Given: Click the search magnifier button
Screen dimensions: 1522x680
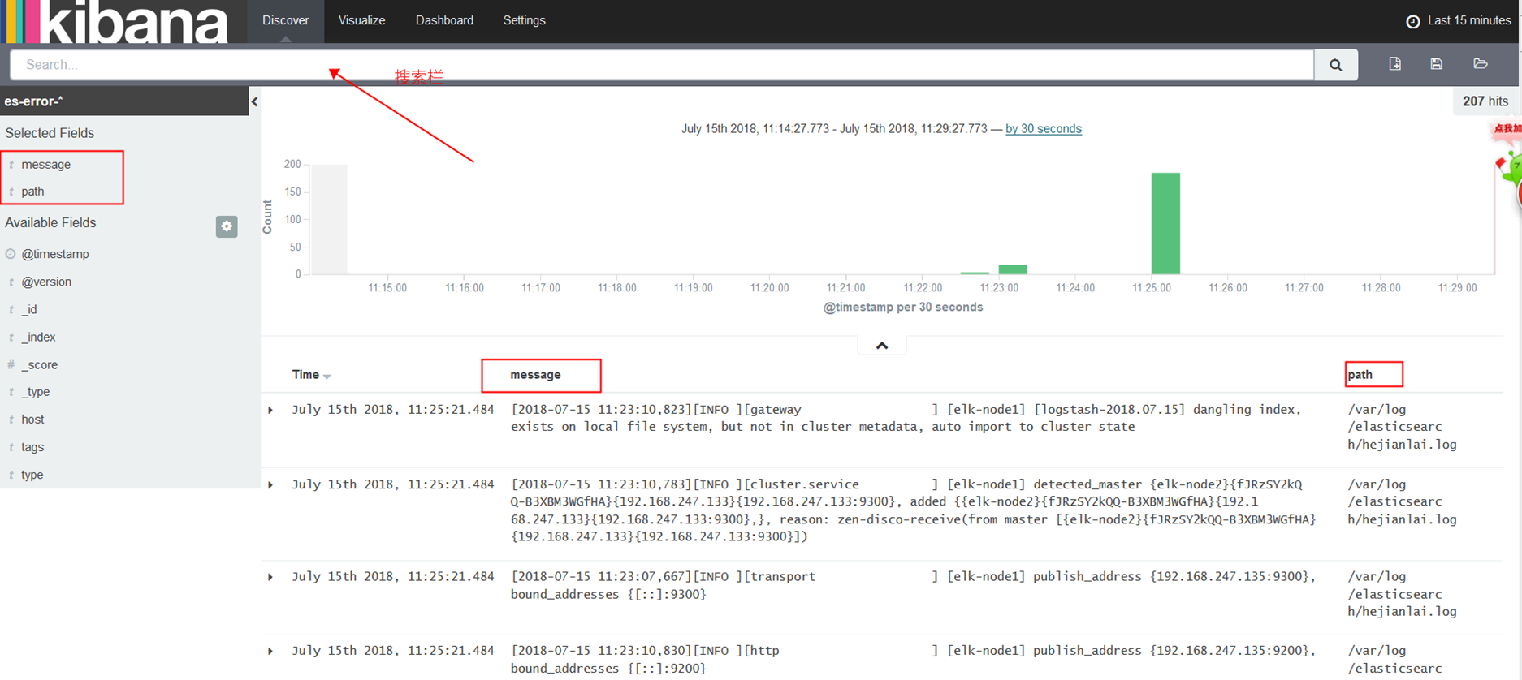Looking at the screenshot, I should tap(1335, 65).
